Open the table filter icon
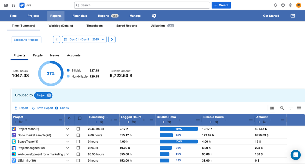Screen dimensions: 305x164 [x=291, y=108]
